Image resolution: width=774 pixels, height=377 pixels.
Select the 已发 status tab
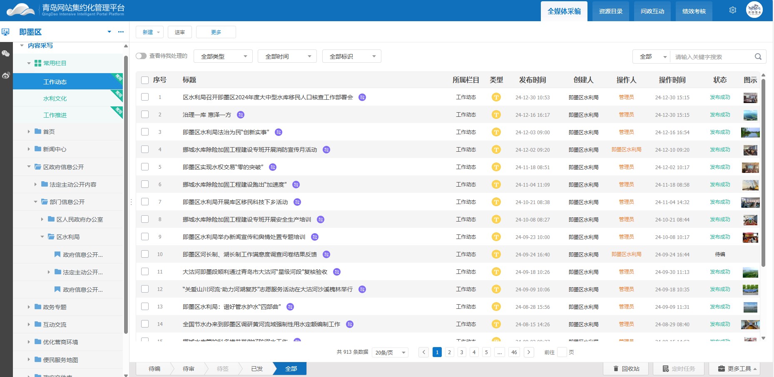pyautogui.click(x=257, y=369)
